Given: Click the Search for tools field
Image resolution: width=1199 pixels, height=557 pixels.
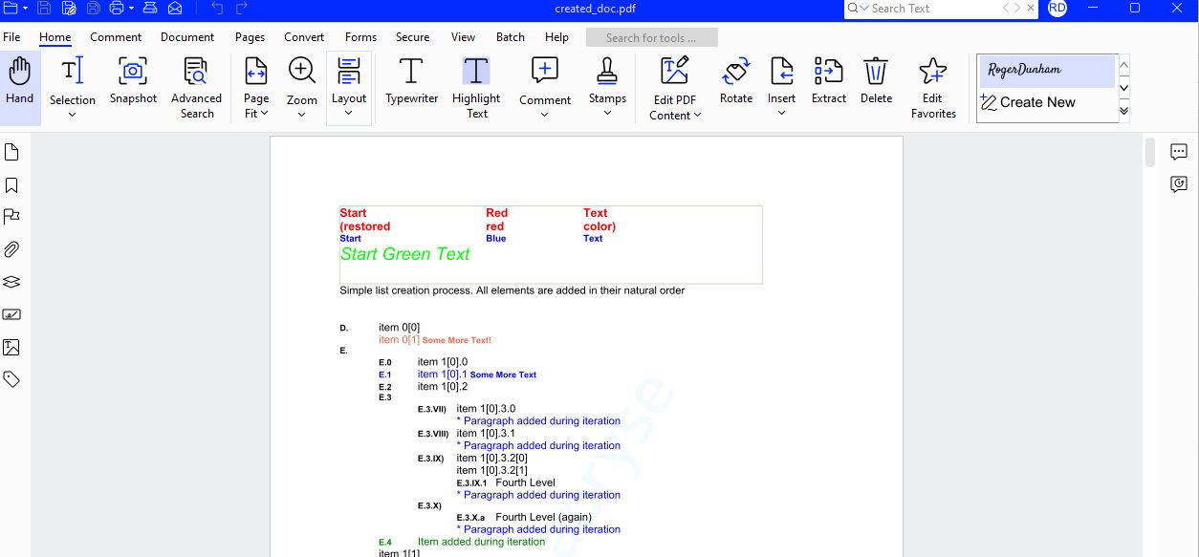Looking at the screenshot, I should 651,38.
